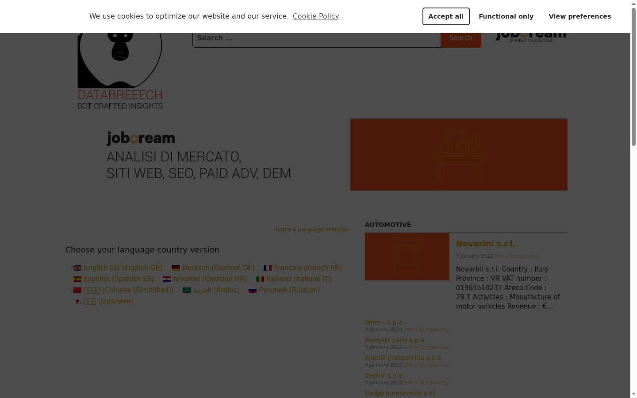Click the 'Choose your language country version' heading

[142, 250]
